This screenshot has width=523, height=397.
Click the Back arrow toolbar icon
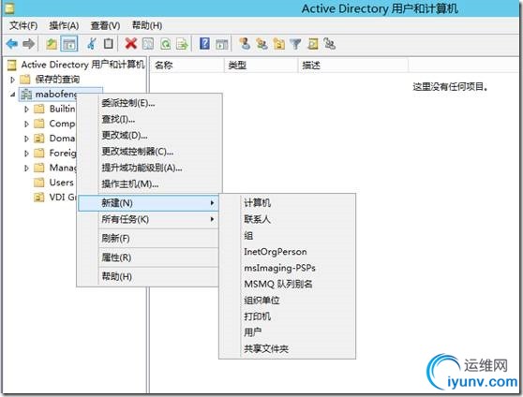(12, 44)
